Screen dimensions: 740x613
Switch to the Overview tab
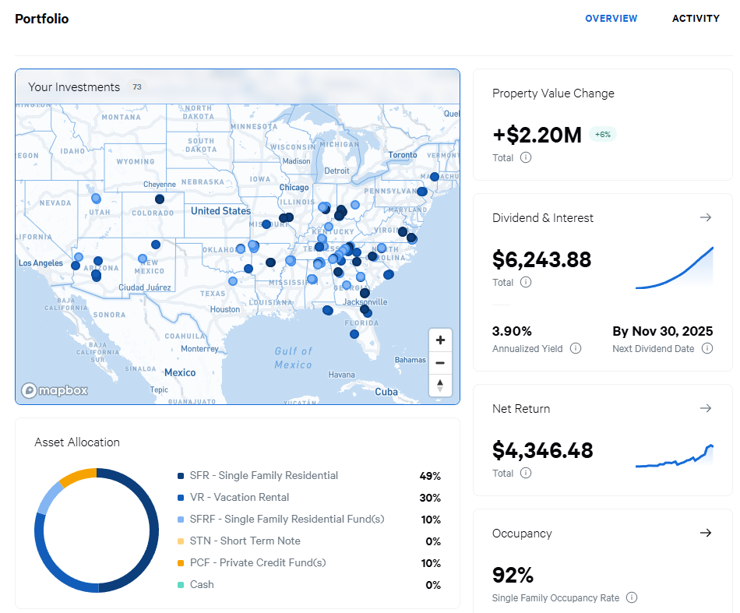click(611, 18)
